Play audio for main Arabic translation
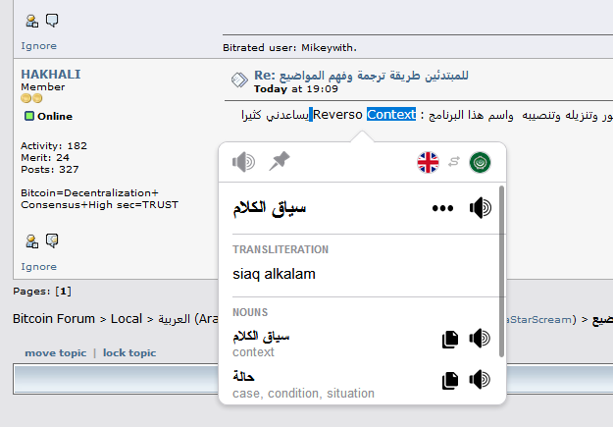Viewport: 613px width, 427px height. 480,208
